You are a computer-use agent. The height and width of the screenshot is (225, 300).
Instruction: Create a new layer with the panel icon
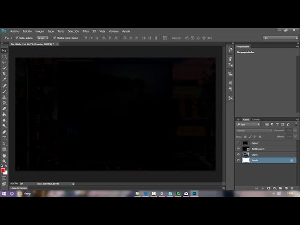(286, 188)
